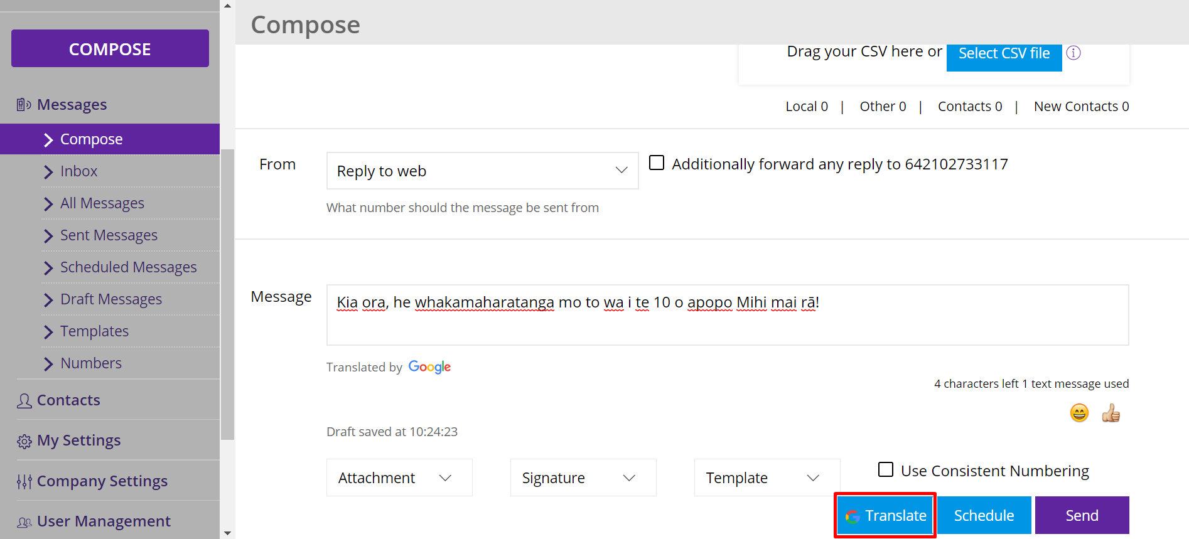Viewport: 1189px width, 539px height.
Task: Click the Company Settings sliders icon
Action: pos(24,482)
